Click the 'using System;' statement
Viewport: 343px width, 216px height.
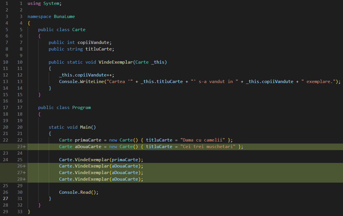44,4
